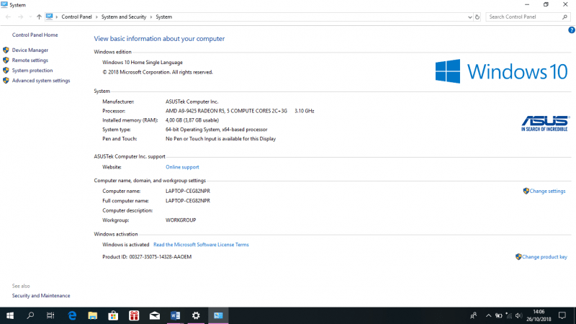The width and height of the screenshot is (576, 324).
Task: Click the volume speaker icon
Action: click(518, 315)
